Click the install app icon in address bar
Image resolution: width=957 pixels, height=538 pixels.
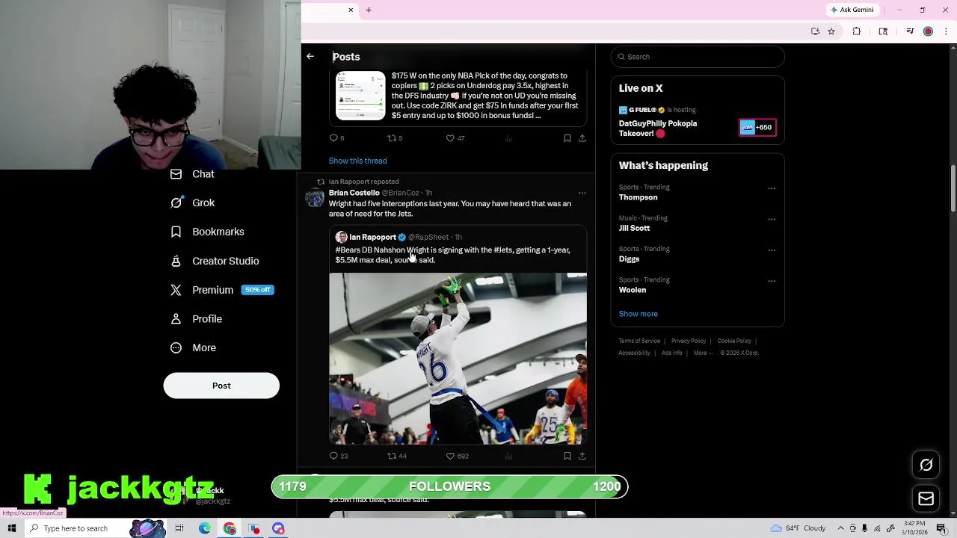click(815, 31)
